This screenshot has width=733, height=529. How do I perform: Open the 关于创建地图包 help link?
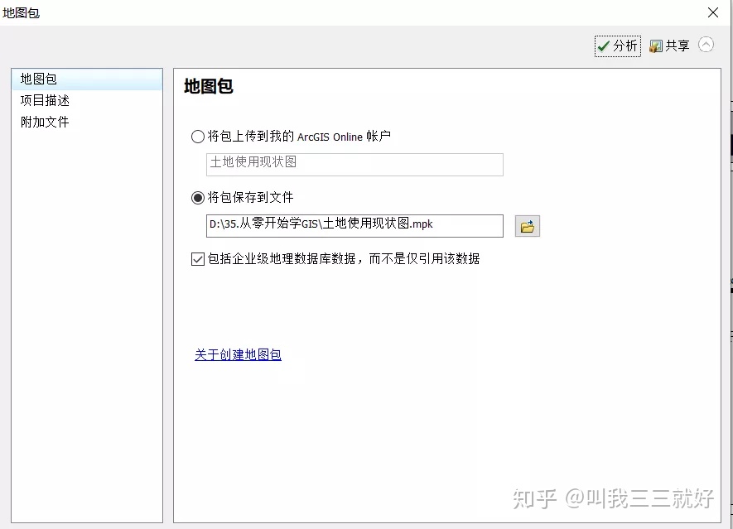[x=238, y=354]
